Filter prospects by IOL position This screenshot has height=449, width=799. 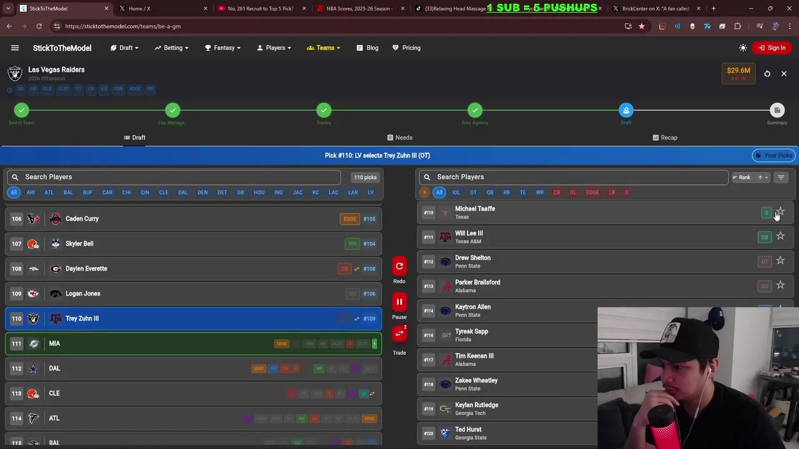456,192
